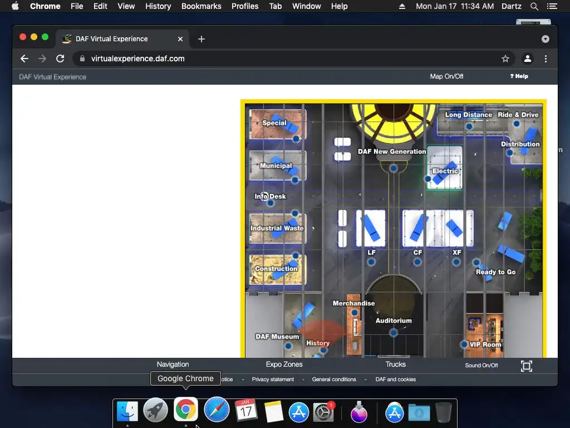The width and height of the screenshot is (570, 428).
Task: Open the History map marker
Action: 323,351
